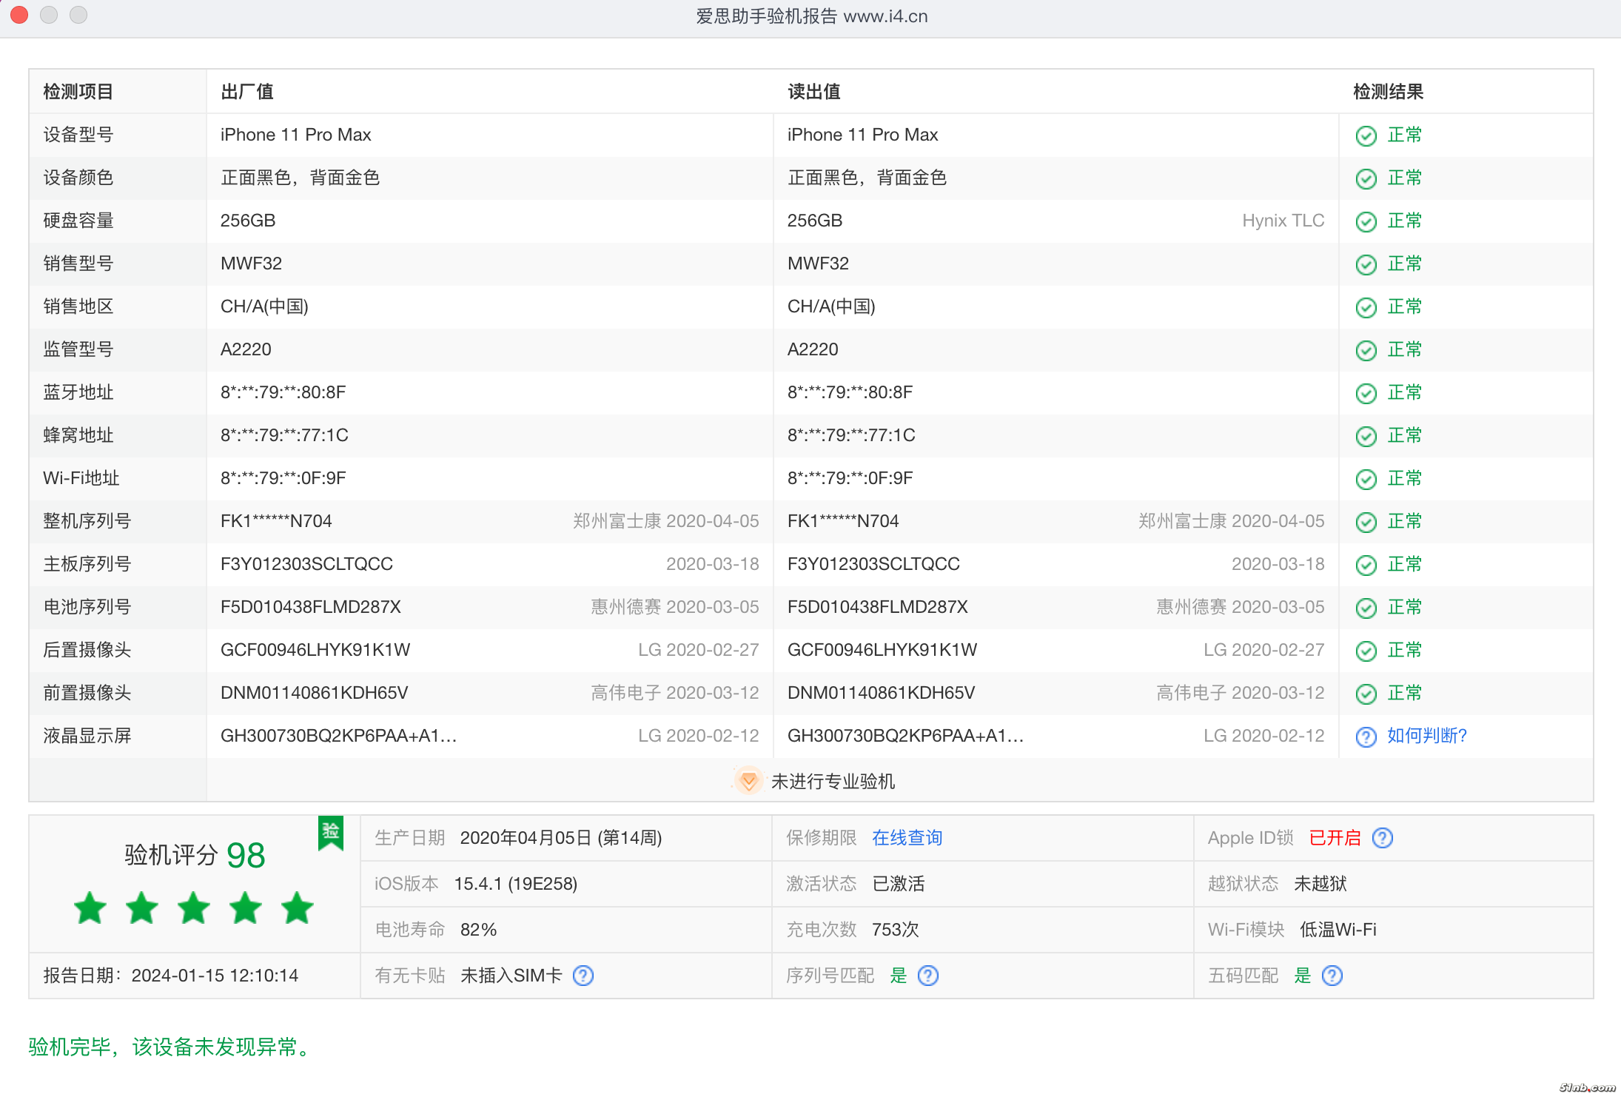Click the battery life value 82%
Image resolution: width=1621 pixels, height=1097 pixels.
pos(478,930)
